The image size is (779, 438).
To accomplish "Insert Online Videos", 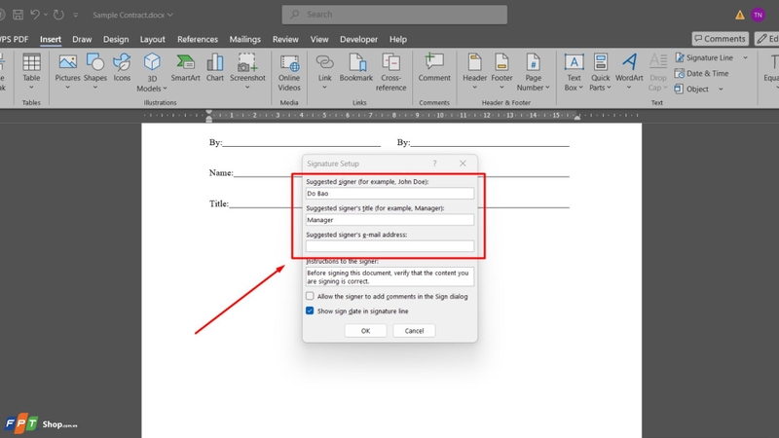I will coord(289,72).
